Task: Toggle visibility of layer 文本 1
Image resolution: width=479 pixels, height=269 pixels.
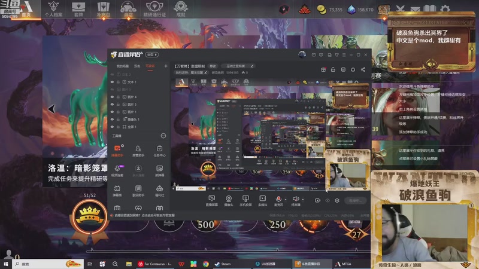Action: [x=112, y=82]
